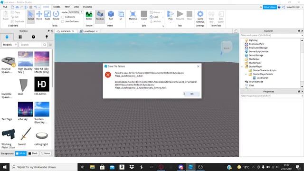
Task: Click the Stop test button
Action: [x=189, y=16]
